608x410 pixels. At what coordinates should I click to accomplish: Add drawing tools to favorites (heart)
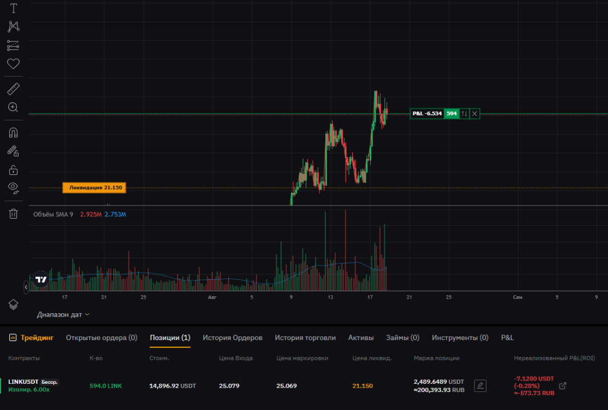coord(13,64)
